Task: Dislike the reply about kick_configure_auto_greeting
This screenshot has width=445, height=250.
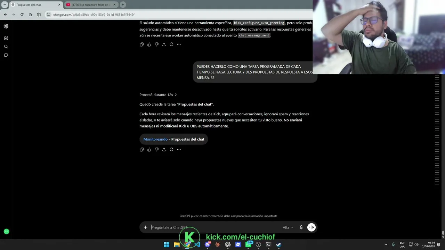Action: pos(156,44)
